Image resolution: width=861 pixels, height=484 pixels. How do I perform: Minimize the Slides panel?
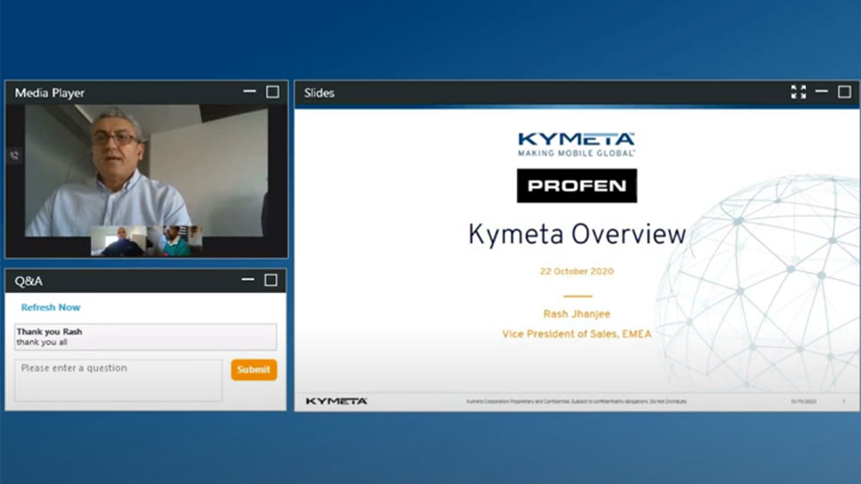point(821,91)
